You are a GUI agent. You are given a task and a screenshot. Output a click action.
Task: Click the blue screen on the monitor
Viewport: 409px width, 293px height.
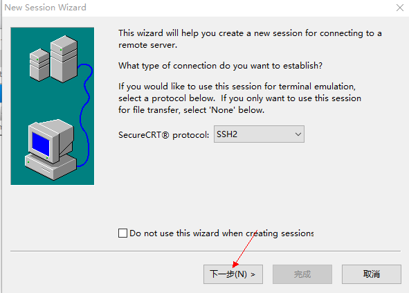pos(41,144)
